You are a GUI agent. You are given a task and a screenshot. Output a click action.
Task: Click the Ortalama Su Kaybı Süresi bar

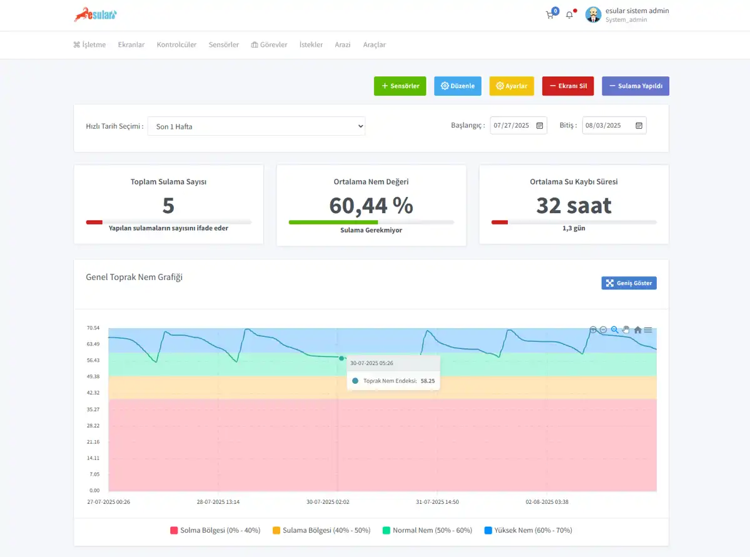(574, 223)
